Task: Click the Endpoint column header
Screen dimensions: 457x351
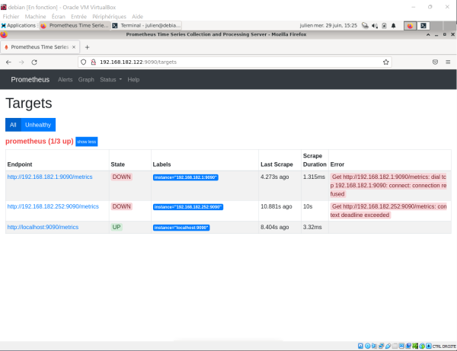Action: 20,164
